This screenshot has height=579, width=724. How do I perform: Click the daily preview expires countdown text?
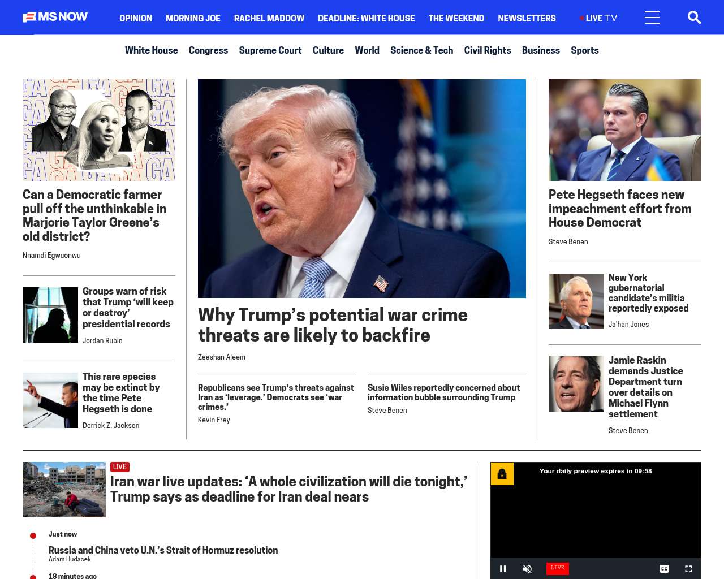point(596,471)
